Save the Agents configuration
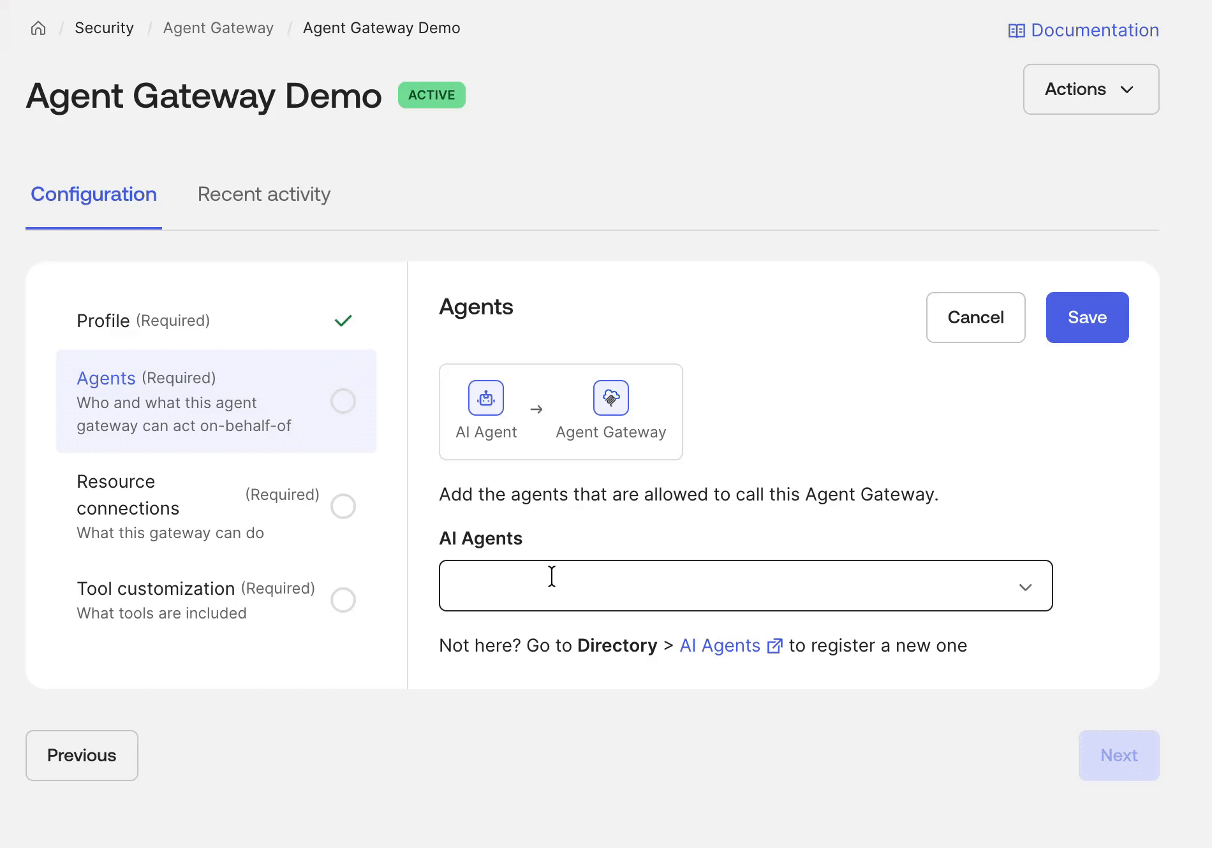1212x848 pixels. pos(1087,318)
